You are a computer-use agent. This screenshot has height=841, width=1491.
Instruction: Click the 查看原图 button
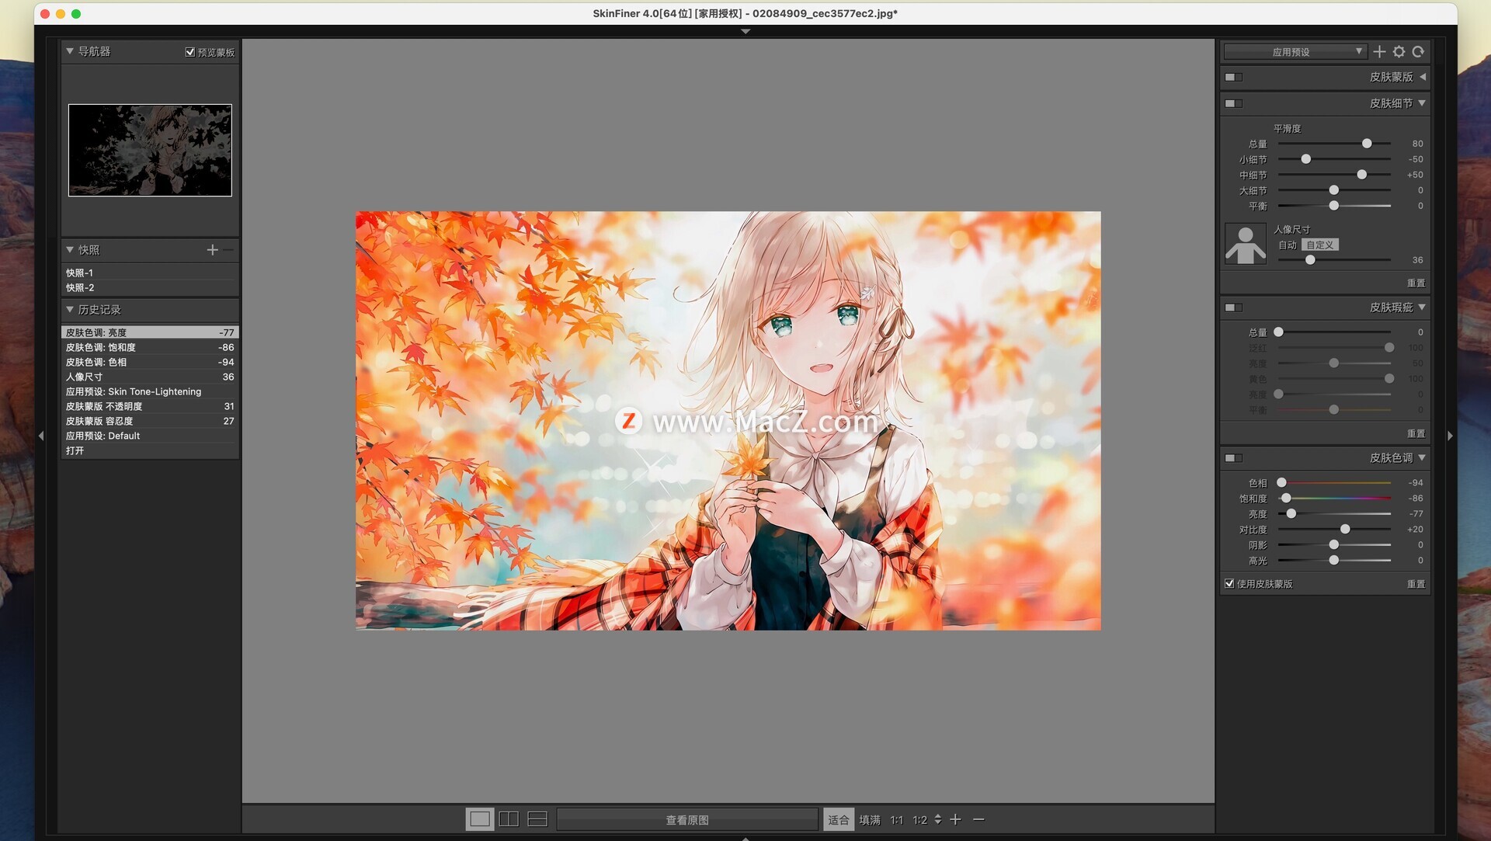coord(687,819)
